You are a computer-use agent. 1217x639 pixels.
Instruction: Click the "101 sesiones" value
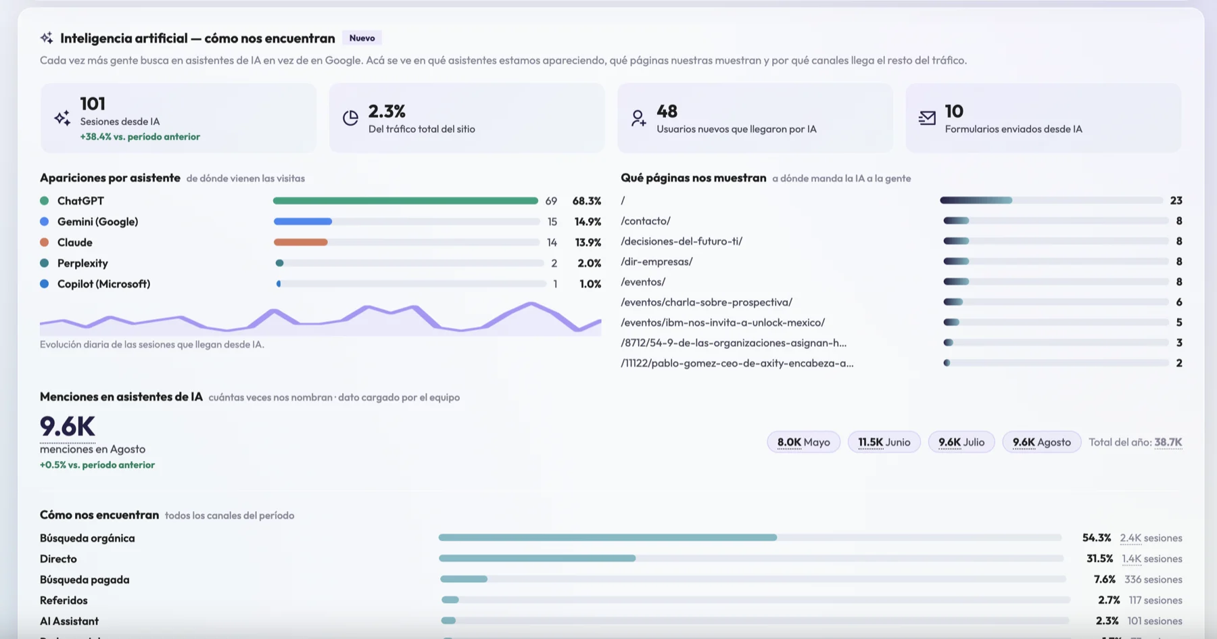point(1155,621)
